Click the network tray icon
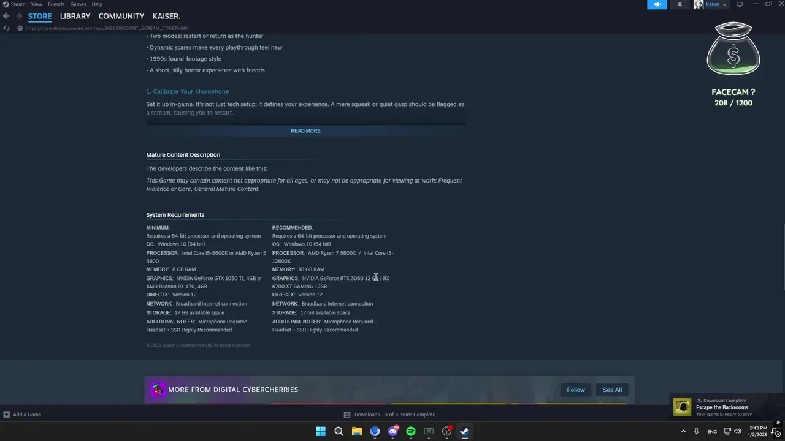This screenshot has height=441, width=785. (728, 431)
